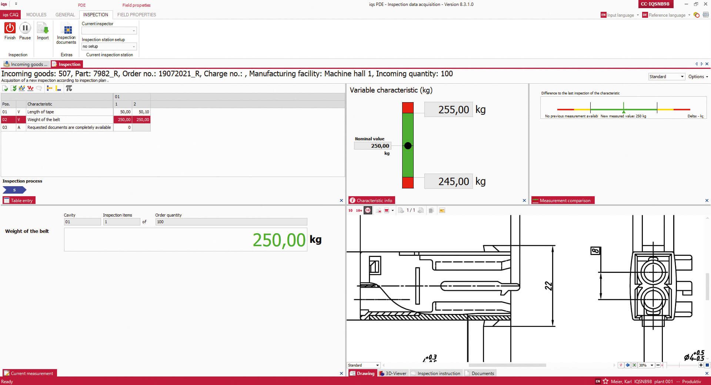This screenshot has width=711, height=385.
Task: Toggle the 10+ zoom option in drawing toolbar
Action: [358, 210]
